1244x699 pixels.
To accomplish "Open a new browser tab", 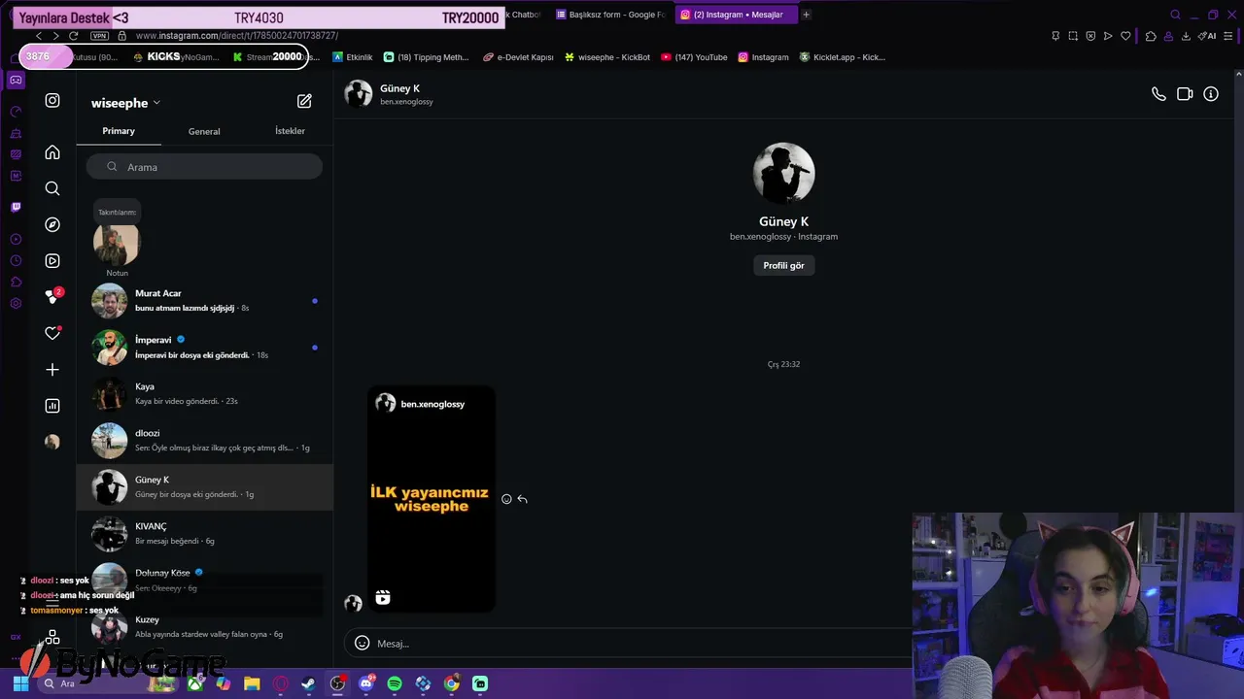I will pos(806,15).
